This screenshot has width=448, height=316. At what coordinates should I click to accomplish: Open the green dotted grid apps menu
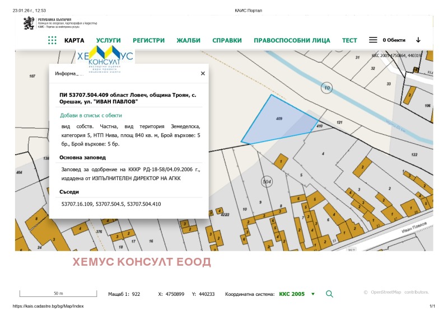tap(52, 40)
